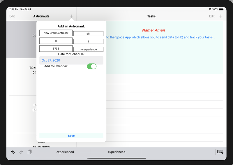Tap the plus icon in Tasks header

(221, 16)
